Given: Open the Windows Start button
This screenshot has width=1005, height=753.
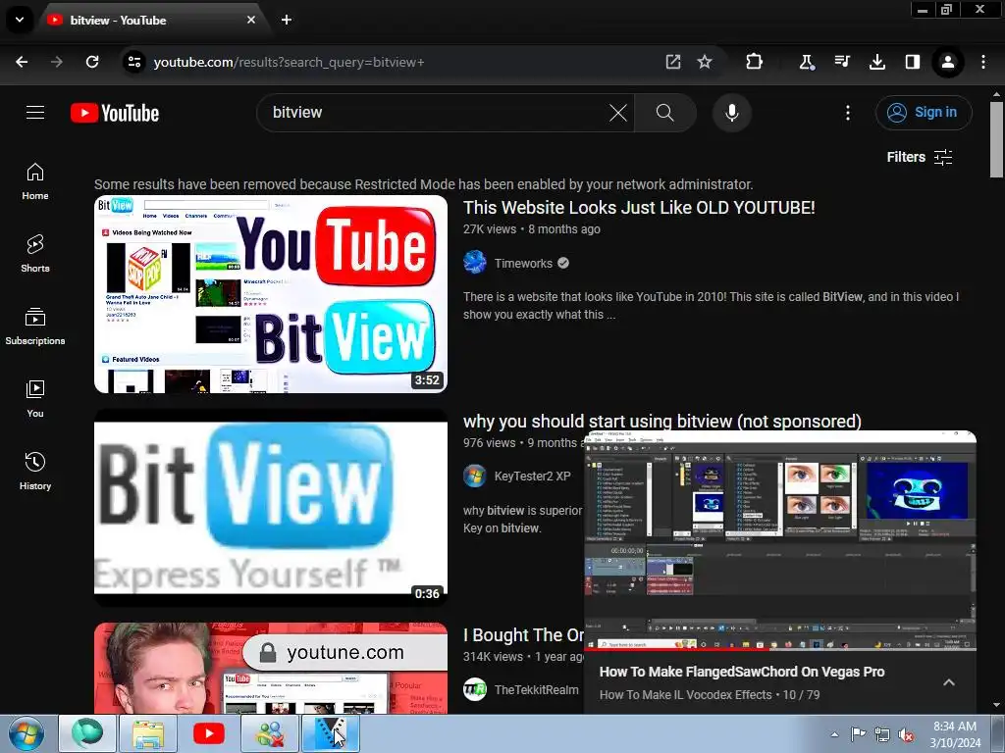Looking at the screenshot, I should pyautogui.click(x=26, y=733).
